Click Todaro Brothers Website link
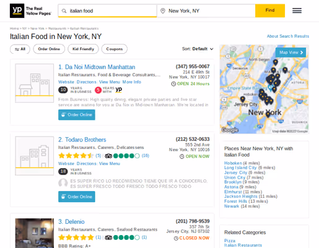 click(66, 163)
